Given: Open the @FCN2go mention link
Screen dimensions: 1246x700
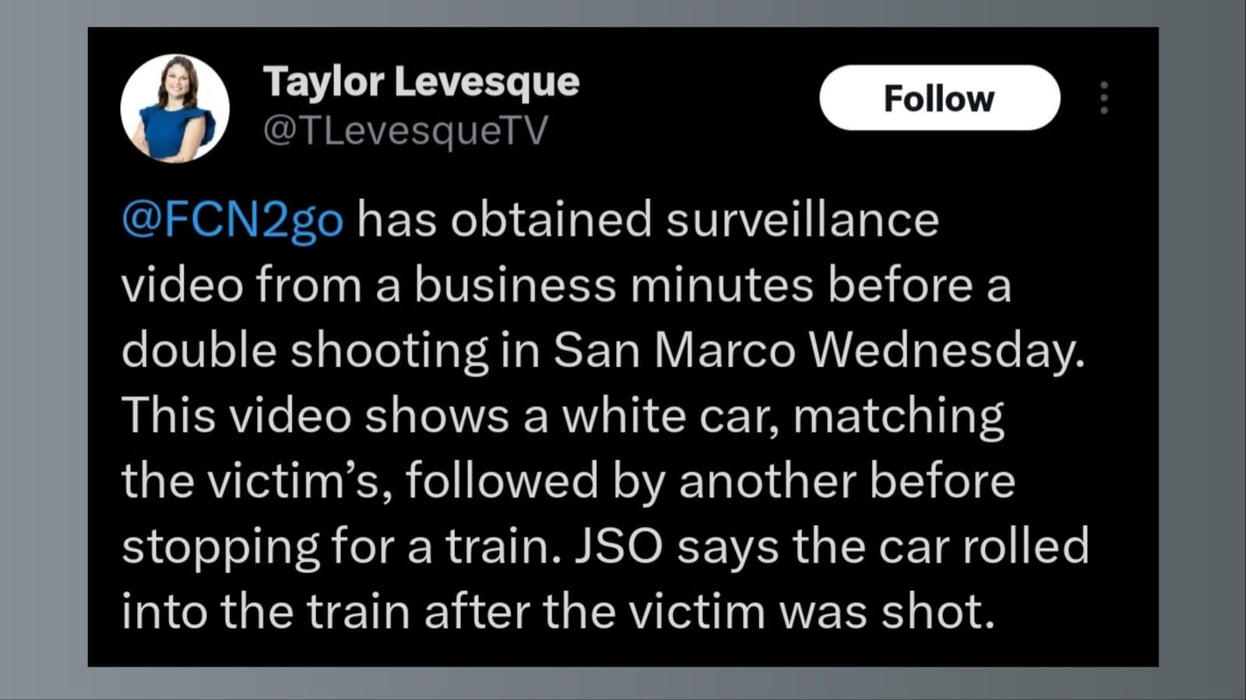Looking at the screenshot, I should (232, 219).
